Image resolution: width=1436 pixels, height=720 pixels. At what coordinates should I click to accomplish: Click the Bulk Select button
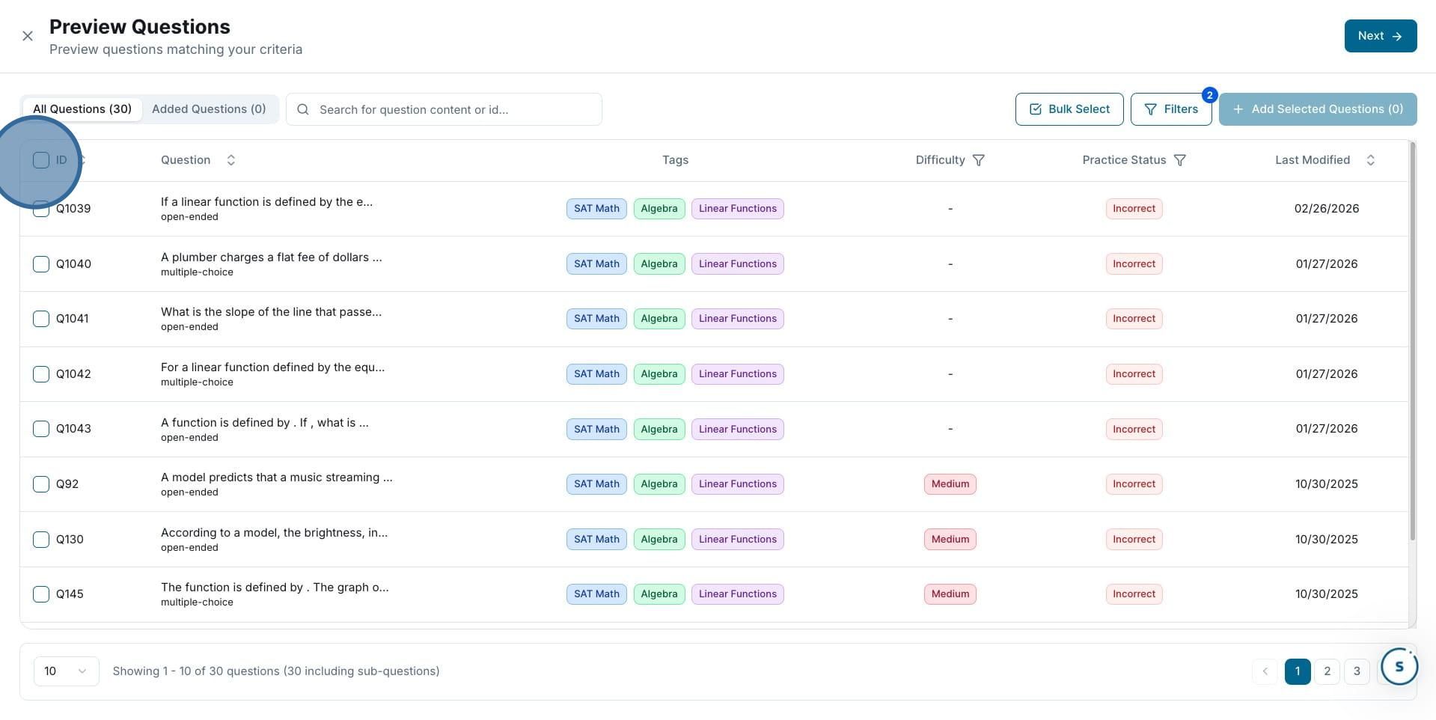(x=1069, y=109)
